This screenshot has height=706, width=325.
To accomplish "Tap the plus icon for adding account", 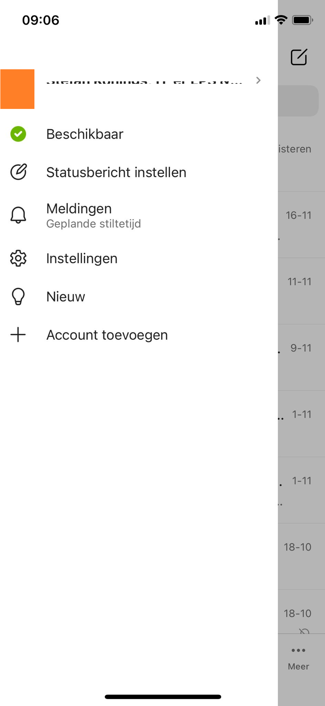I will [x=18, y=335].
